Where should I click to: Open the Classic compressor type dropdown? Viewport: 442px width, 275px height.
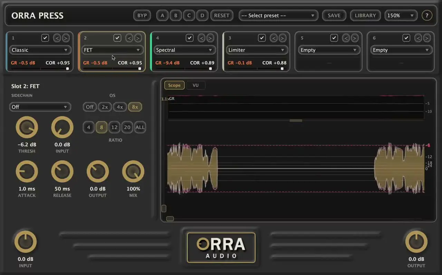point(40,50)
